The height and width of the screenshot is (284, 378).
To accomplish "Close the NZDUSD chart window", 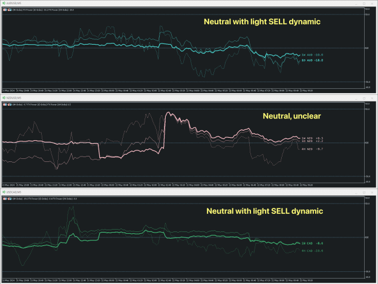I will (372, 98).
